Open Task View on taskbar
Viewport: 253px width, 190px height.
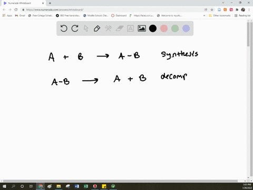(x=31, y=186)
